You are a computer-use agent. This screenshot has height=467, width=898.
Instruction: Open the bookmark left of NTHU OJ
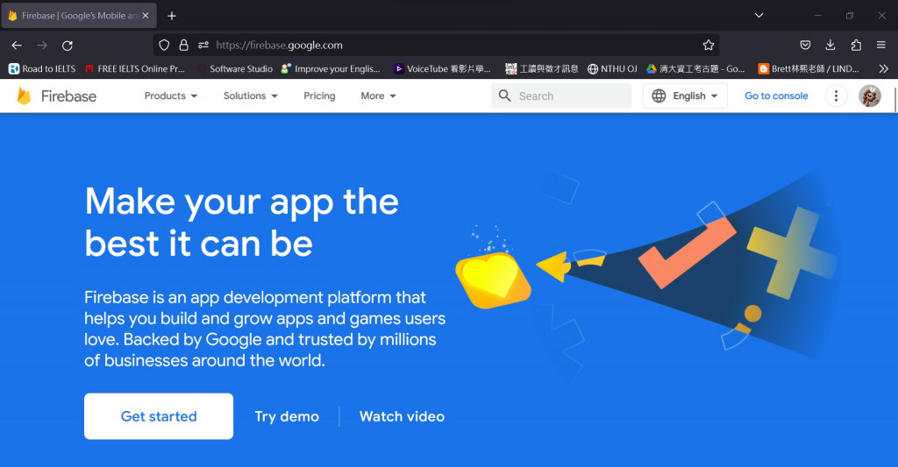point(542,68)
